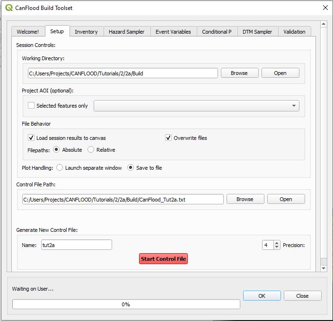Click the Precision spin box value
Viewport: 333px width, 321px height.
[268, 245]
